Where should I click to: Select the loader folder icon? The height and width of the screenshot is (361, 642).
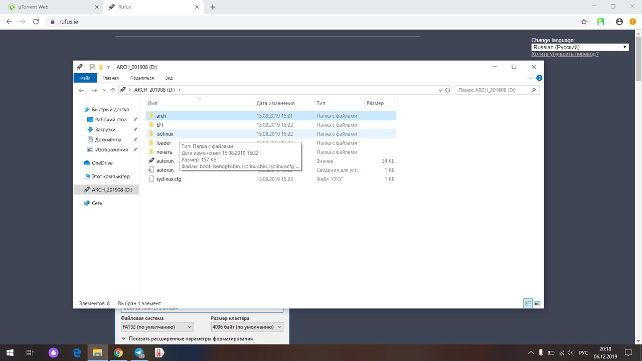tap(151, 143)
